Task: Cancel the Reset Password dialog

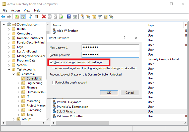Action: tap(130, 92)
